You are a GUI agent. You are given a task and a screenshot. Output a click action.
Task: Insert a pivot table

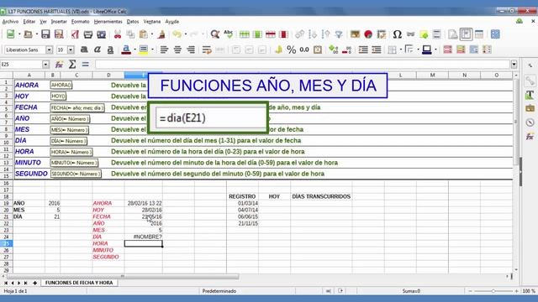click(381, 34)
